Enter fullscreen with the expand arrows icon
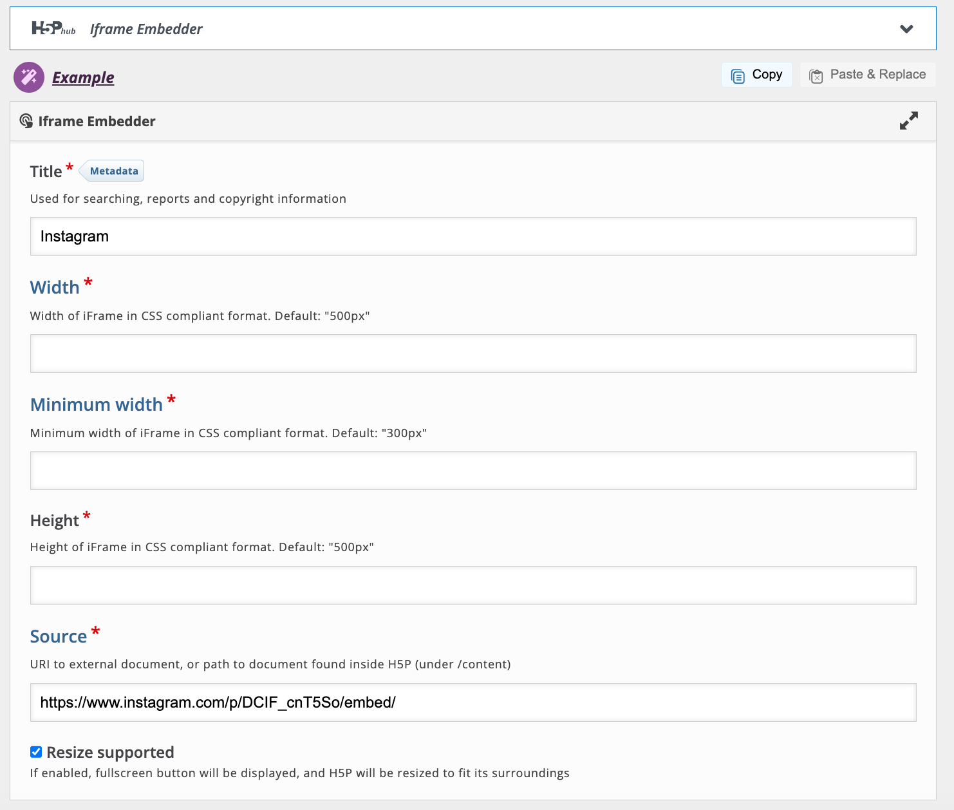The width and height of the screenshot is (954, 810). (909, 120)
